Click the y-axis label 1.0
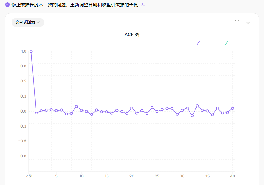The height and width of the screenshot is (185, 264). (x=24, y=51)
